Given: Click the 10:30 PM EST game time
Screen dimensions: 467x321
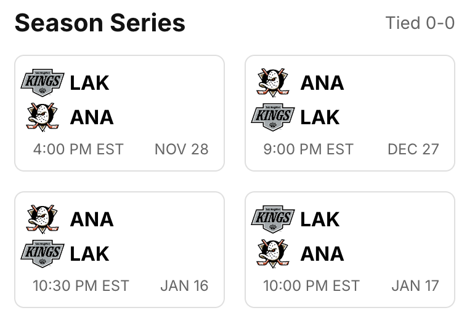Looking at the screenshot, I should [81, 286].
